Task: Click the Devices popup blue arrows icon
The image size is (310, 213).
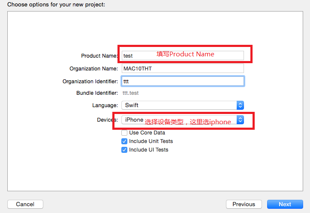Action: click(240, 120)
